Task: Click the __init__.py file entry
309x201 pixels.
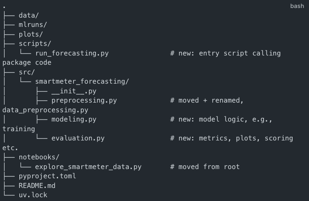Action: tap(74, 91)
